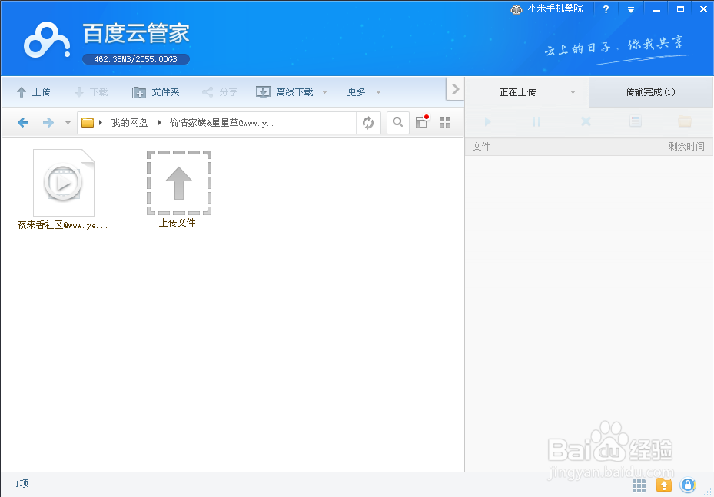This screenshot has height=497, width=714.
Task: Navigate to 我的网盘 in breadcrumb
Action: click(x=129, y=122)
